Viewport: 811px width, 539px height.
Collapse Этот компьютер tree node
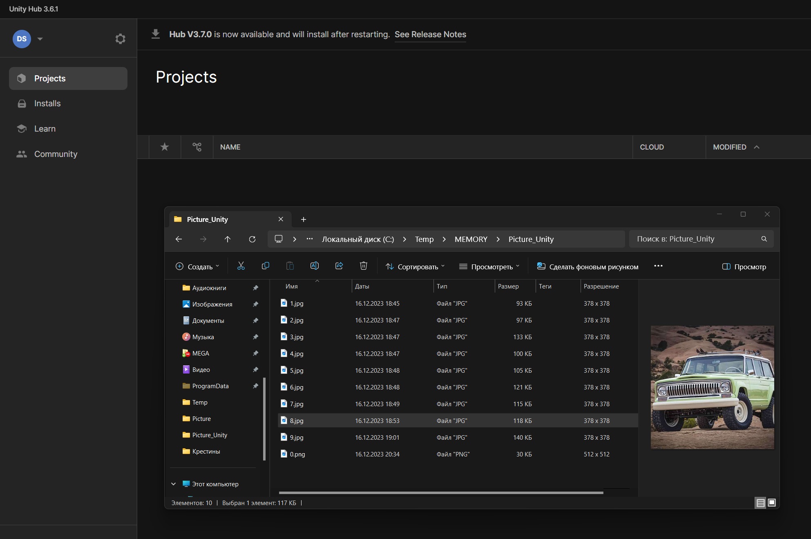point(173,484)
